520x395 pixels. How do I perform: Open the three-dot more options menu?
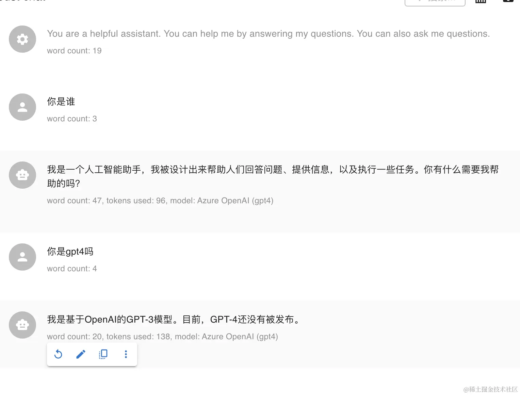point(126,354)
